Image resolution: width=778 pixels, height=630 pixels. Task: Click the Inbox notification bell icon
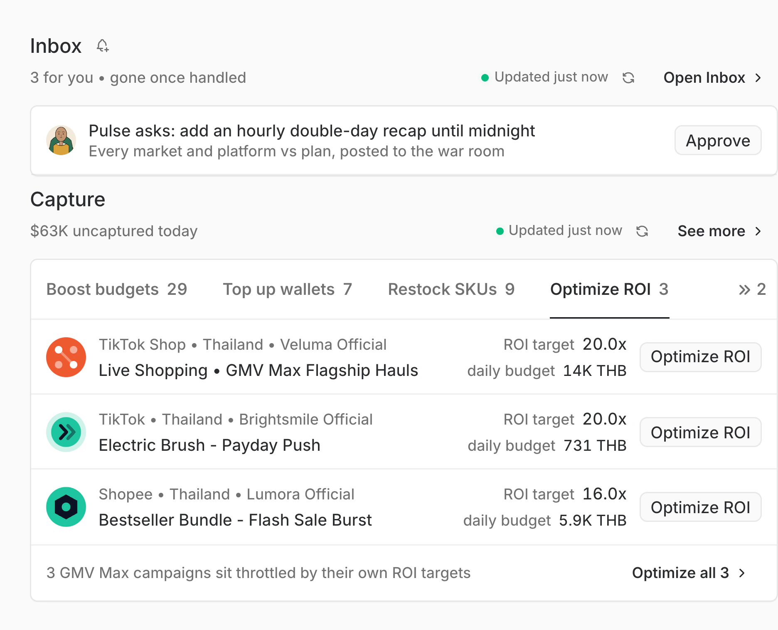tap(103, 46)
